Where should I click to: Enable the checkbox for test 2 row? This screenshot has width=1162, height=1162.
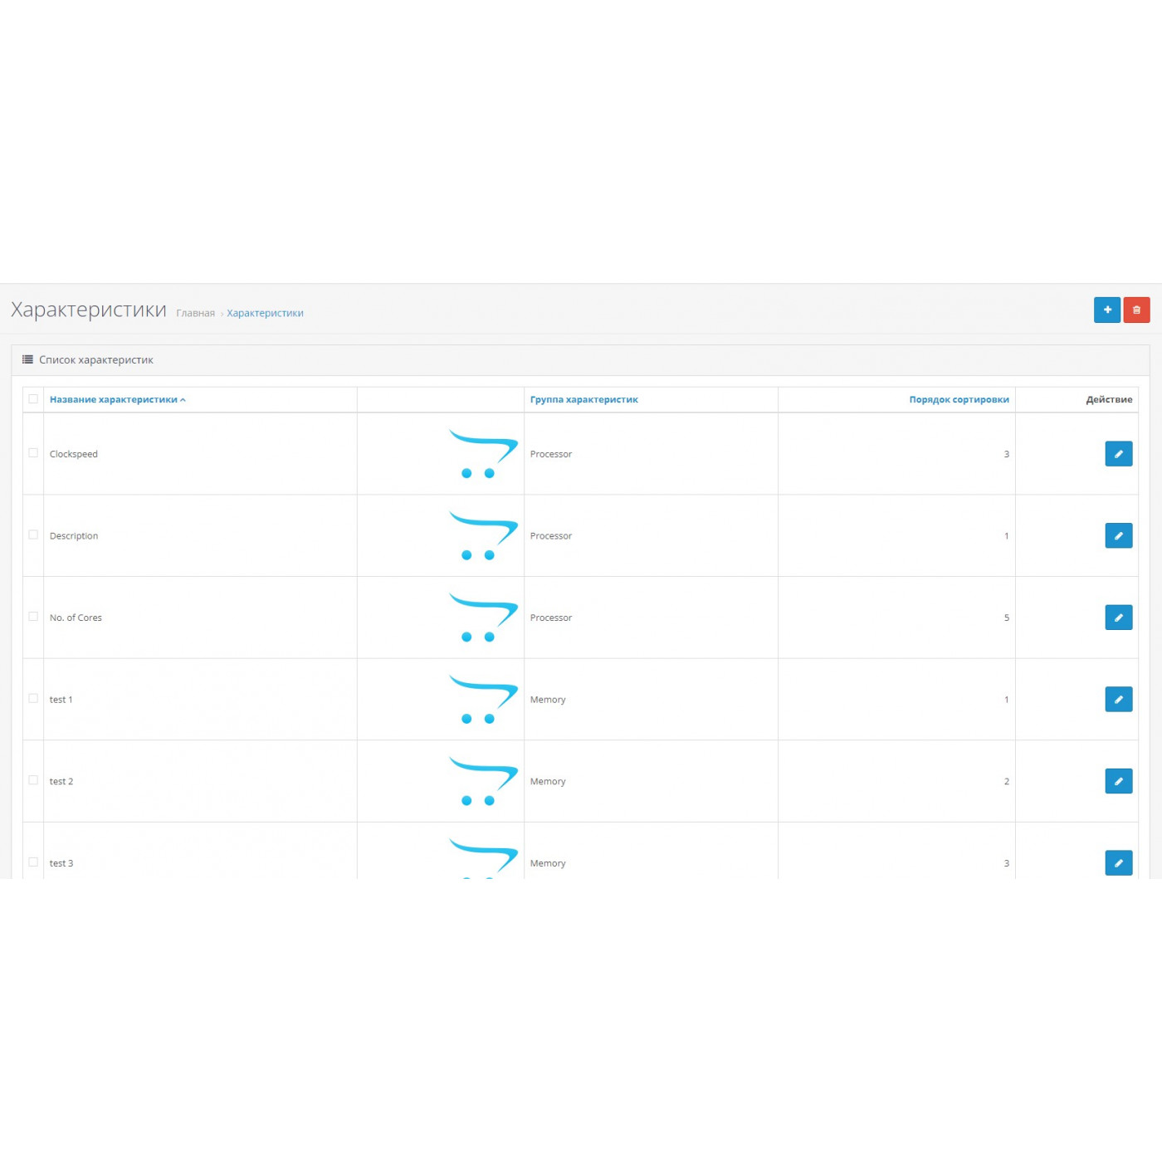click(33, 780)
